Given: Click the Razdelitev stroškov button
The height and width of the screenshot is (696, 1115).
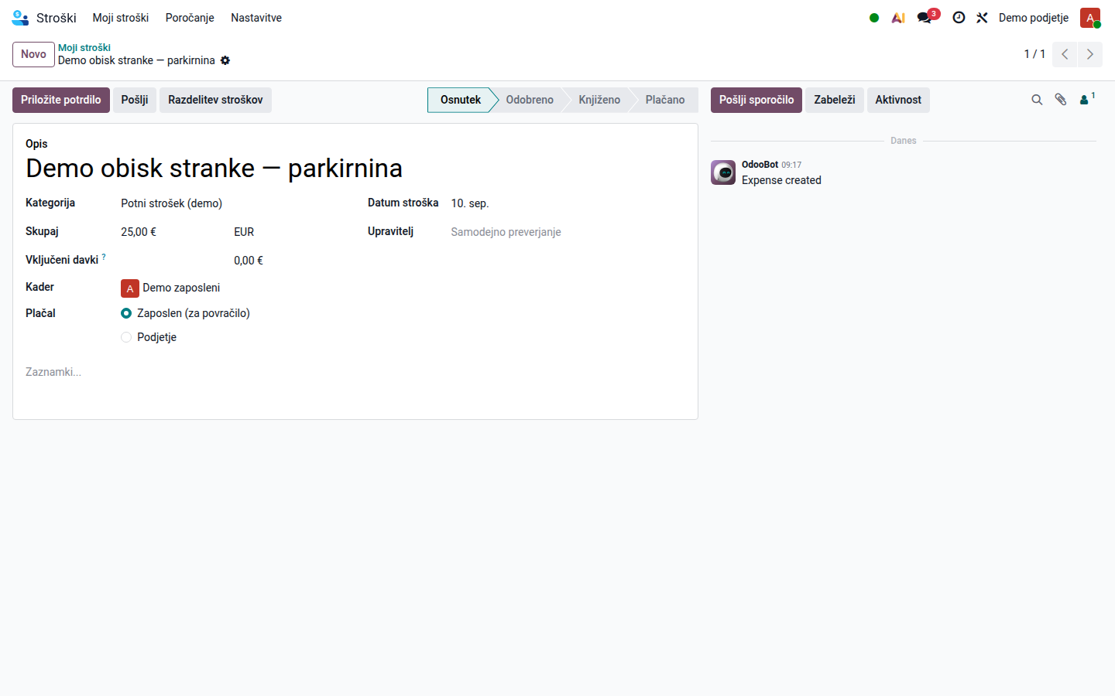Looking at the screenshot, I should (215, 100).
